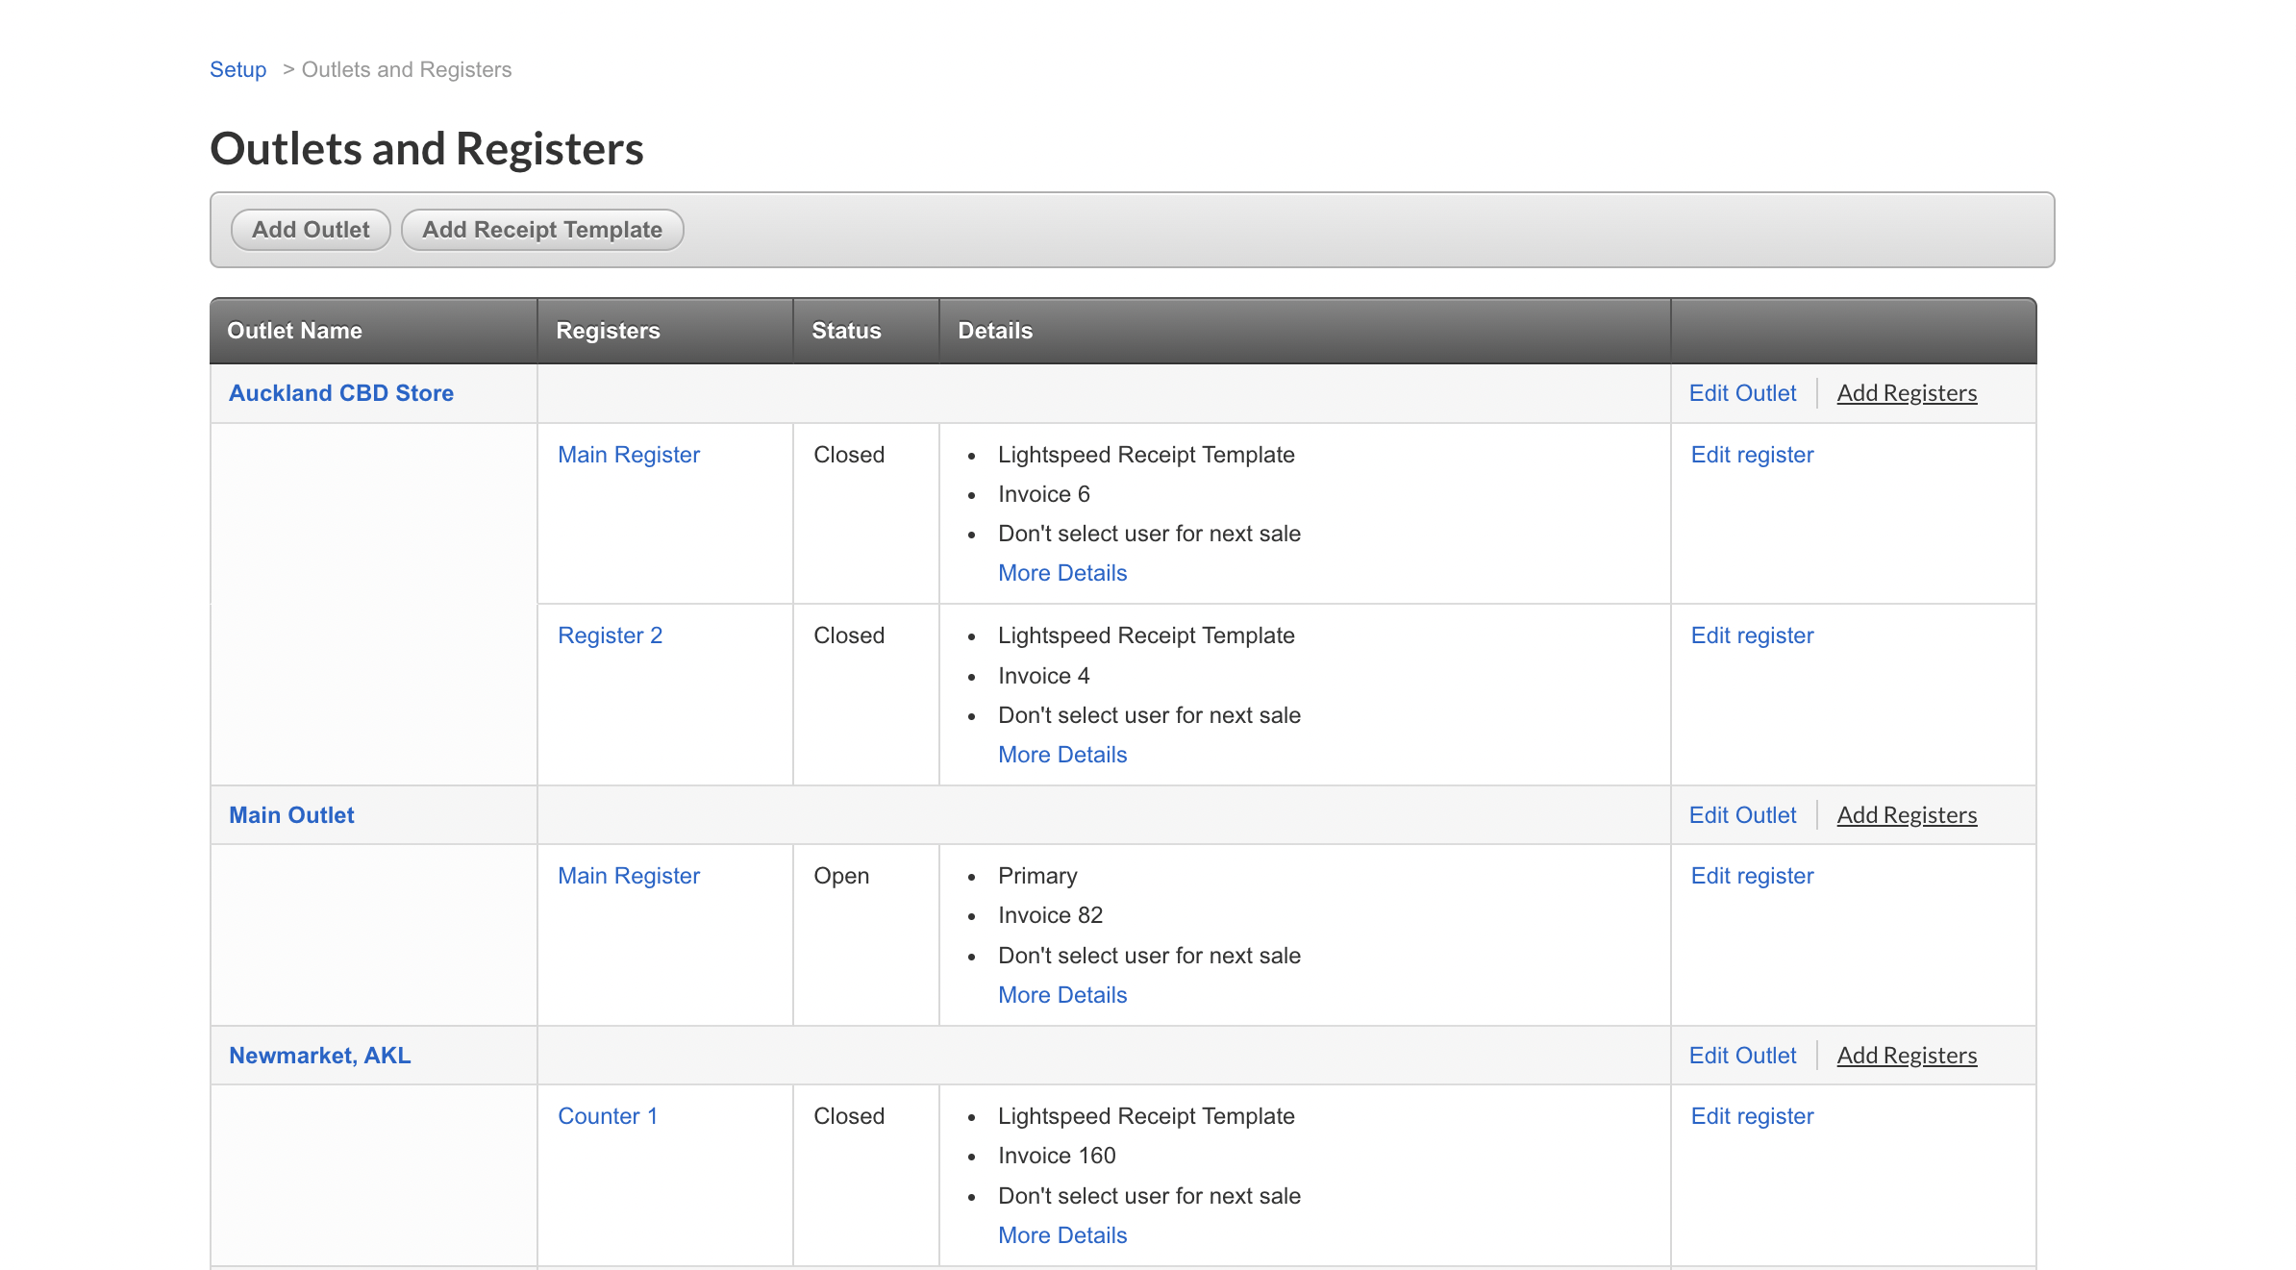Edit the Main Outlet settings
This screenshot has height=1270, width=2296.
(1741, 814)
